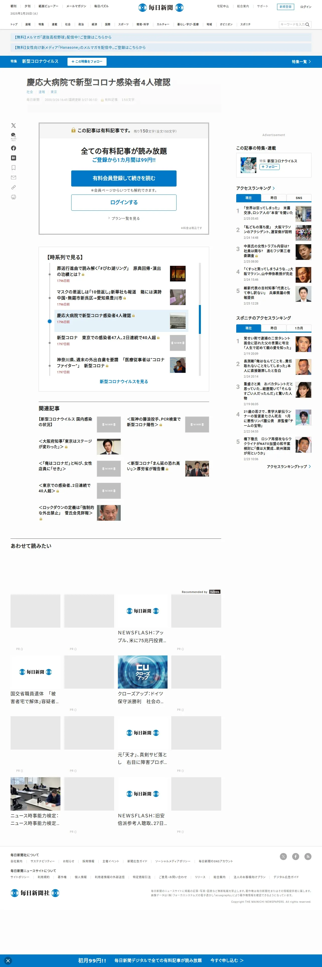Open the 選抜高校野球 mail magazine notice
This screenshot has width=322, height=967.
[161, 37]
